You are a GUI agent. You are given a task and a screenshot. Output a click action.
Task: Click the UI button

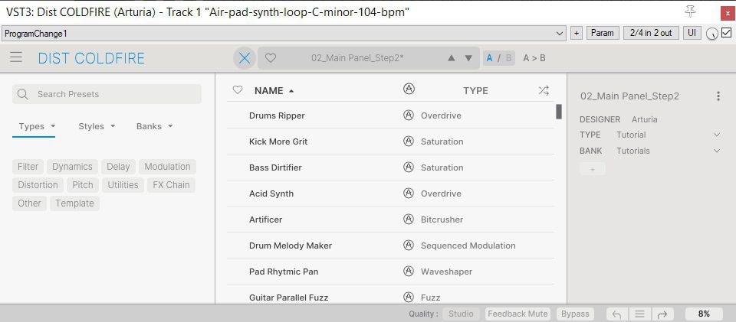point(692,33)
